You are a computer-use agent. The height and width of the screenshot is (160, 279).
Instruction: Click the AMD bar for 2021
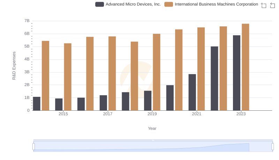(x=192, y=92)
